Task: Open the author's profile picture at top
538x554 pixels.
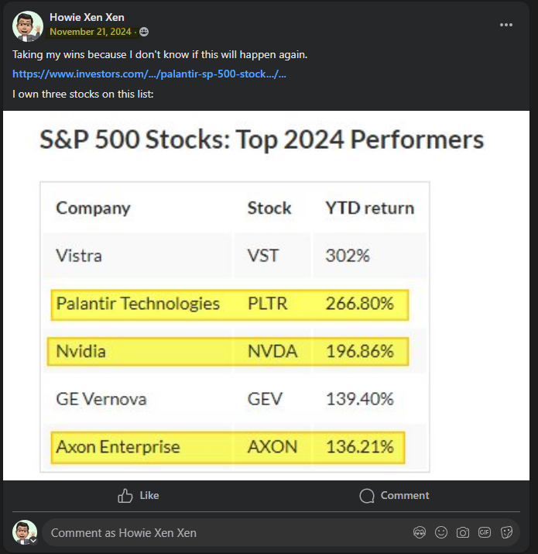Action: 28,26
